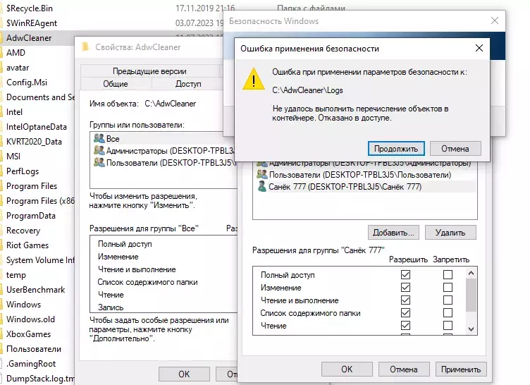Select $Recycle.Bin folder in Explorer
The height and width of the screenshot is (385, 530).
(x=30, y=8)
